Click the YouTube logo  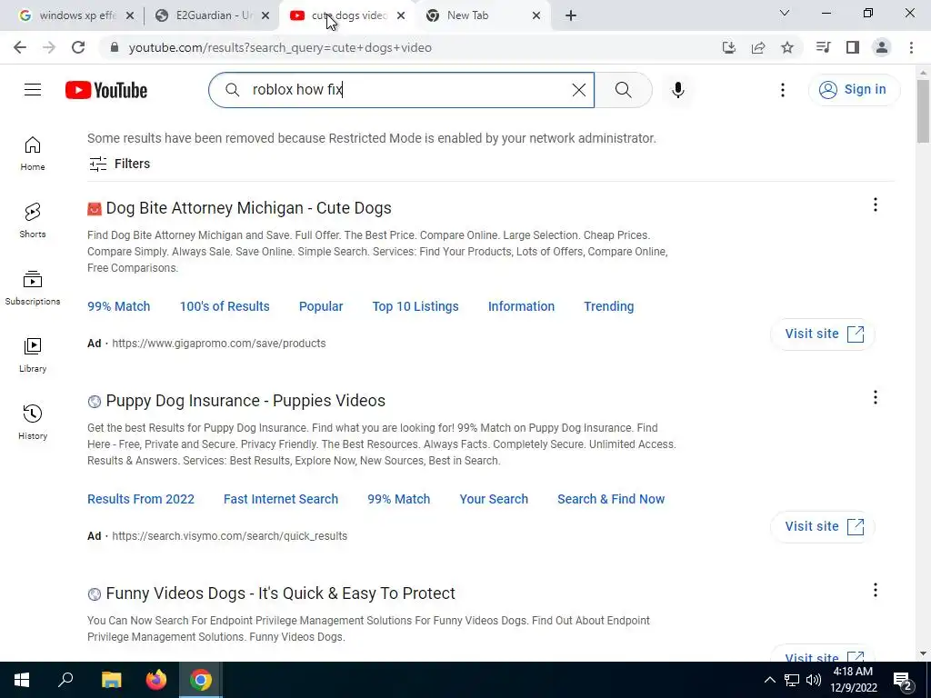tap(106, 90)
